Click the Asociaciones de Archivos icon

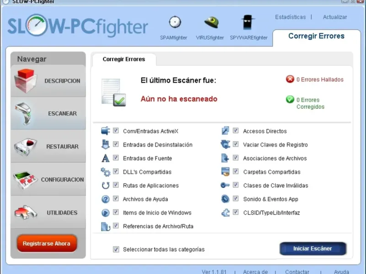tap(225, 158)
